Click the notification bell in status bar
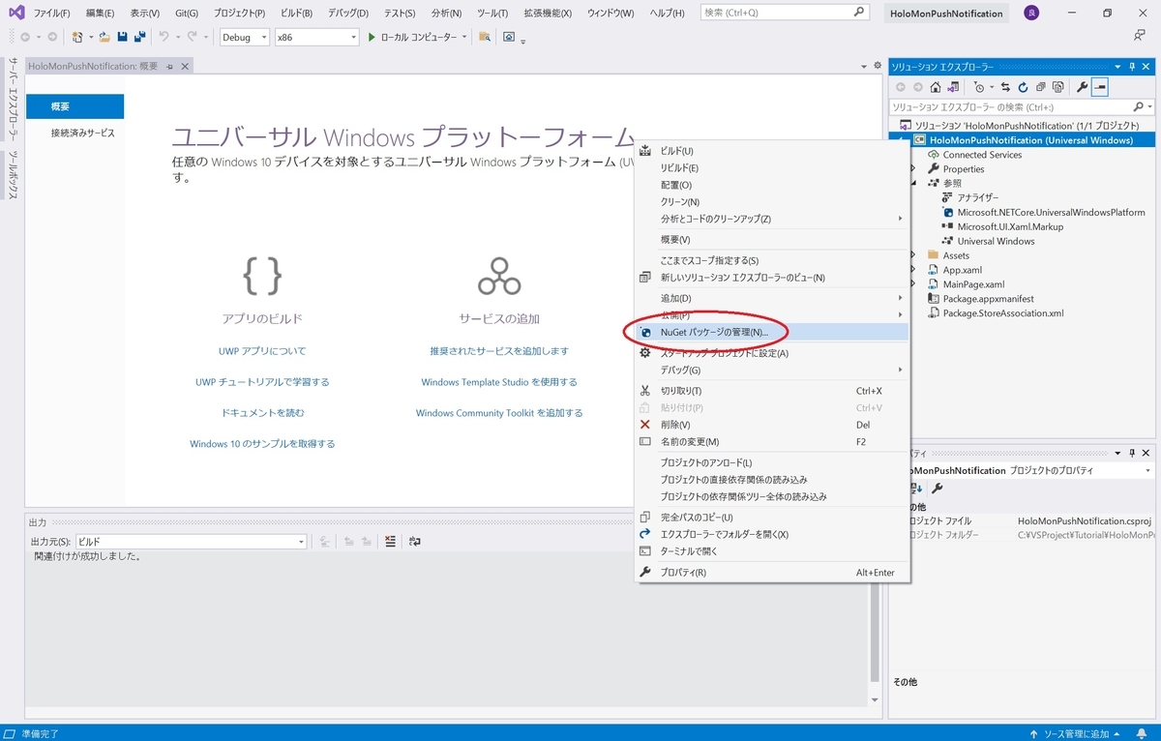Viewport: 1161px width, 741px height. pos(1143,733)
